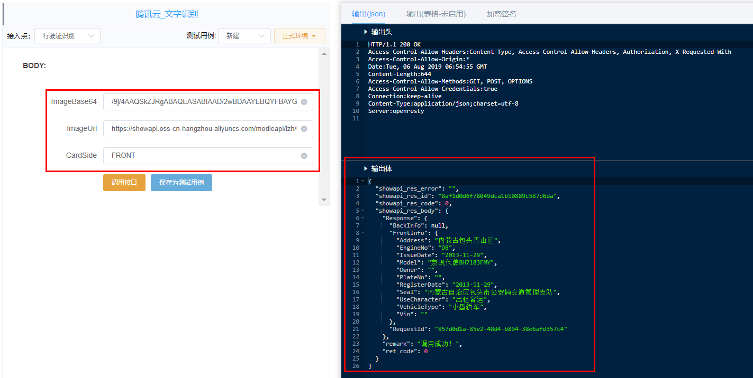Select the Content-Type application/json header line
This screenshot has width=753, height=378.
443,103
